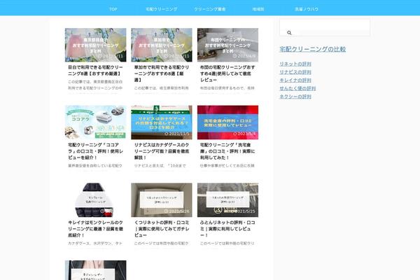Open the せんたく便の評判 link
The image size is (420, 280).
tap(297, 88)
